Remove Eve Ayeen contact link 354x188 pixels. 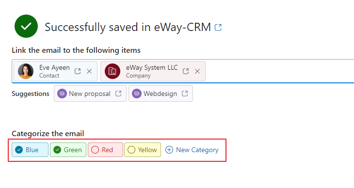(89, 71)
